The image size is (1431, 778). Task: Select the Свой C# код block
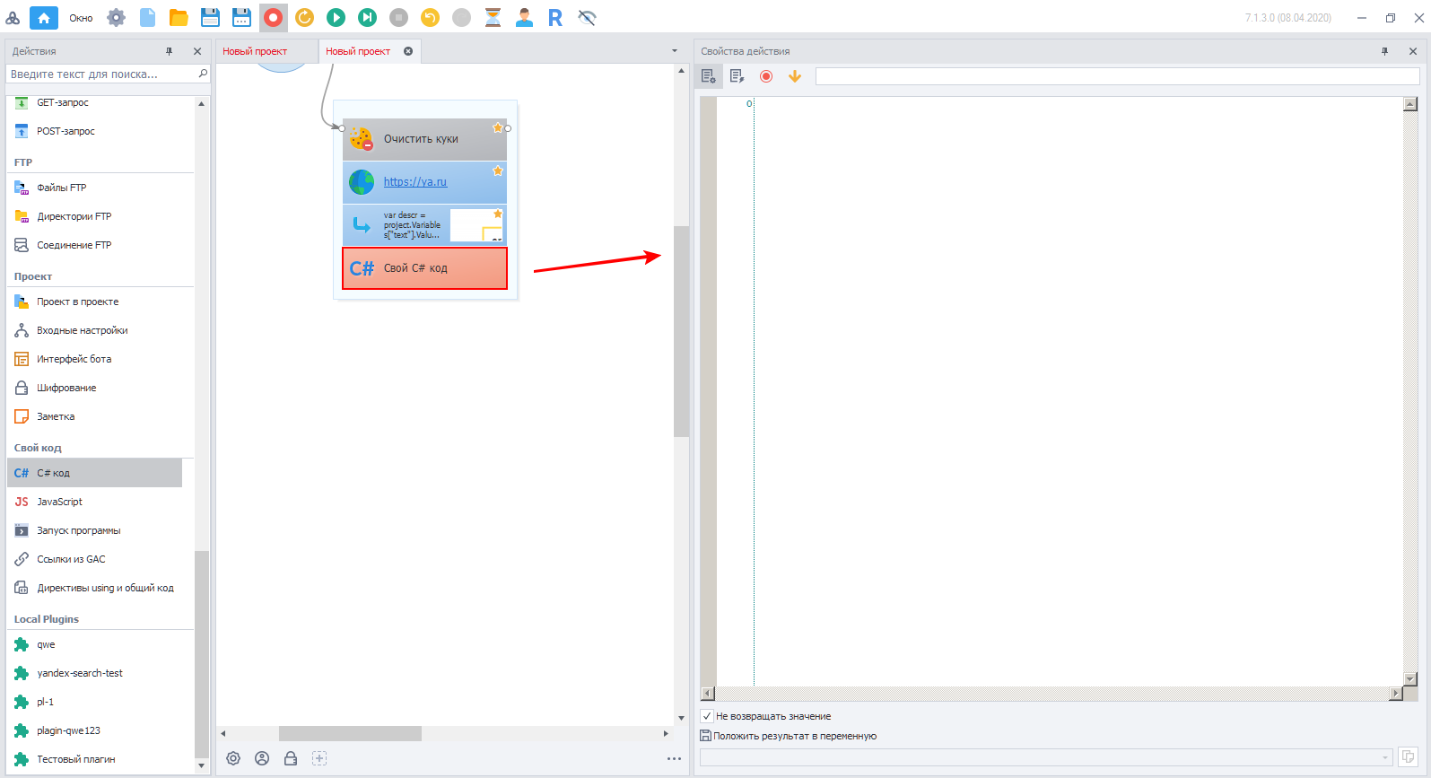tap(424, 268)
